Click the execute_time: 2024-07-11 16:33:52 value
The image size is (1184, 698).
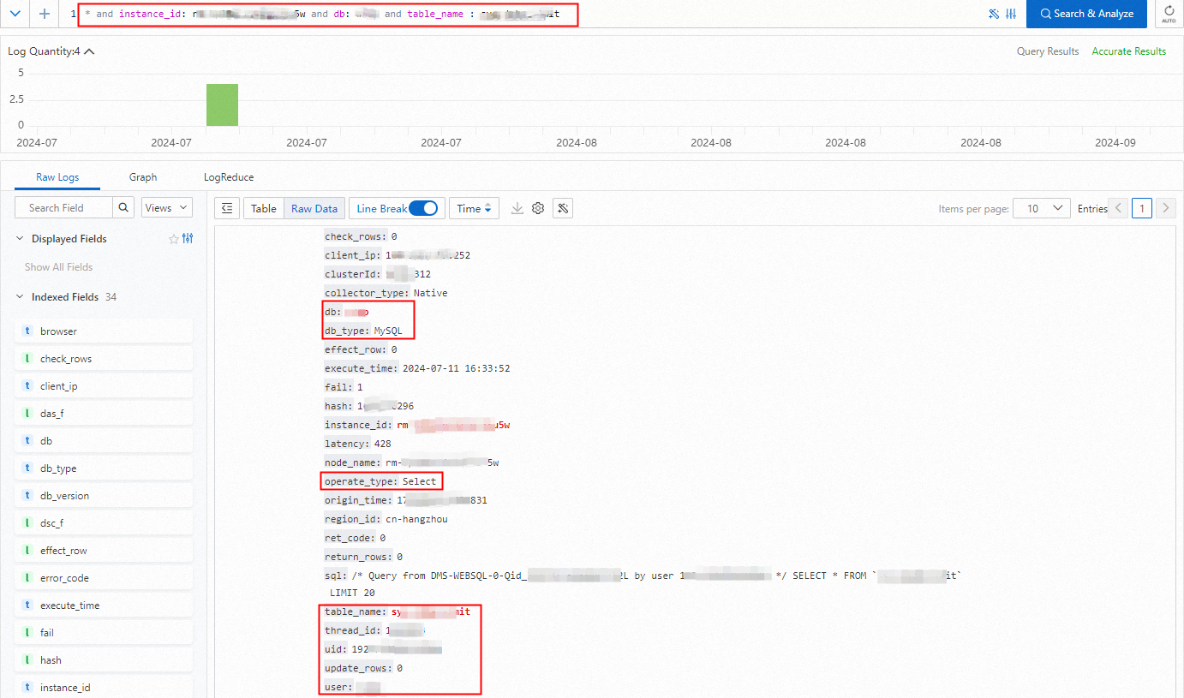457,368
